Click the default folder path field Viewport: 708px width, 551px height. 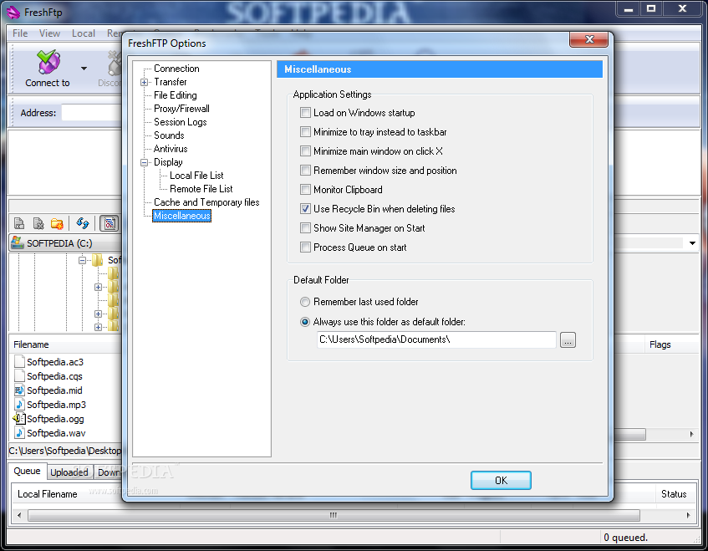(436, 339)
